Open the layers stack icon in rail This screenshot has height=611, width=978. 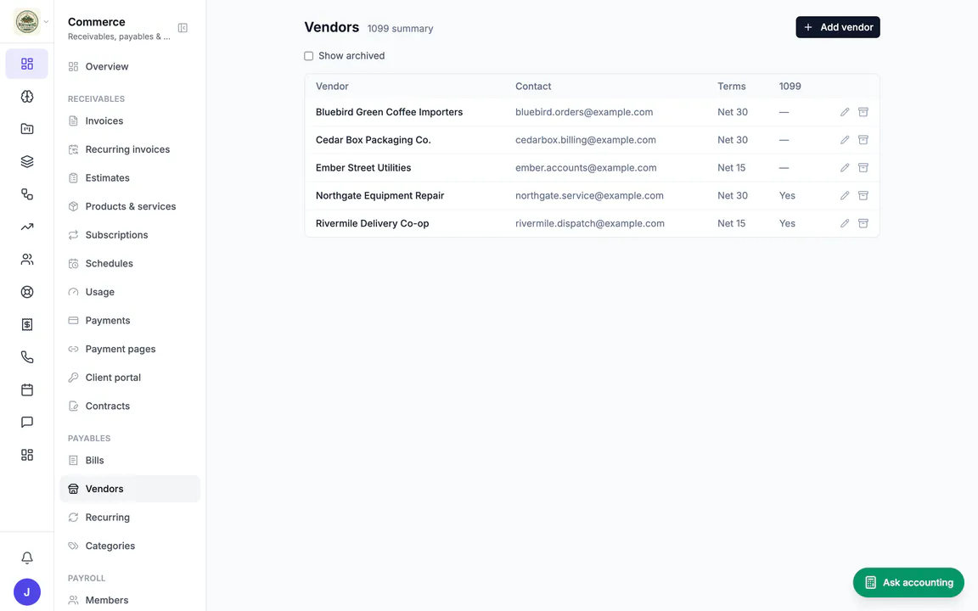pos(27,161)
